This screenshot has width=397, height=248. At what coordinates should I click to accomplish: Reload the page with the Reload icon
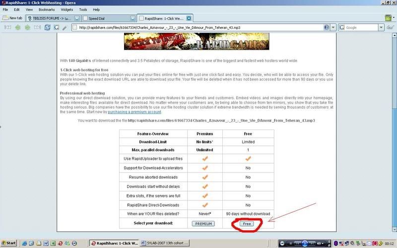pyautogui.click(x=47, y=27)
